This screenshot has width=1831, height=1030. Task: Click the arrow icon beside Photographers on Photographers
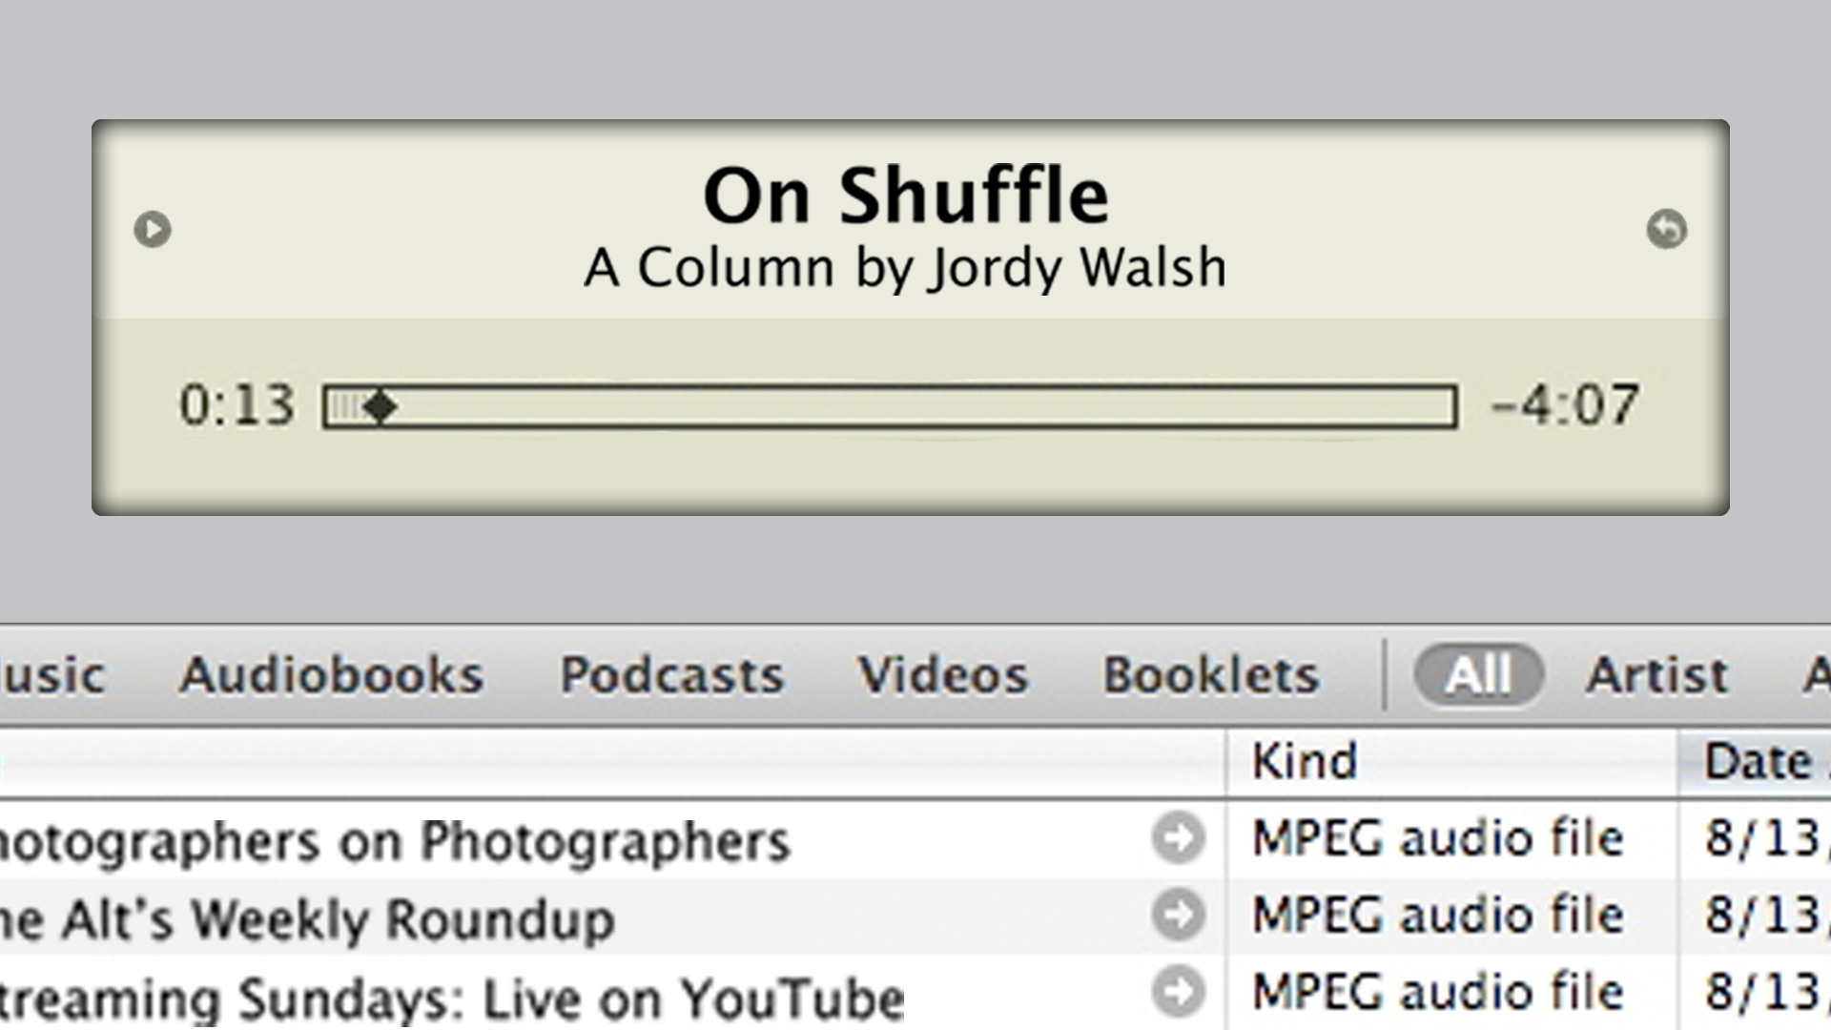(x=1178, y=838)
